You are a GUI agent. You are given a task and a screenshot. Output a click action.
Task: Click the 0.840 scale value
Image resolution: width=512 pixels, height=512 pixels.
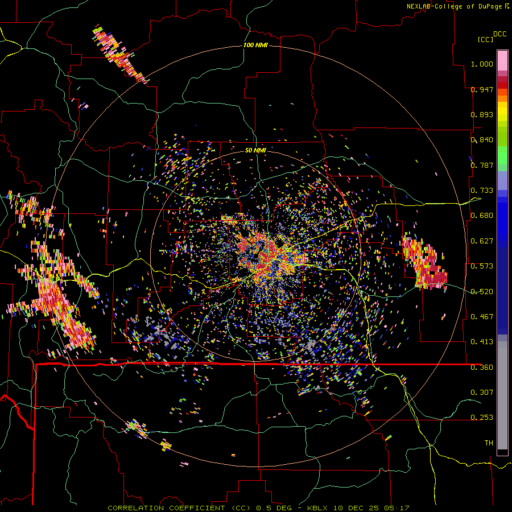[x=482, y=140]
